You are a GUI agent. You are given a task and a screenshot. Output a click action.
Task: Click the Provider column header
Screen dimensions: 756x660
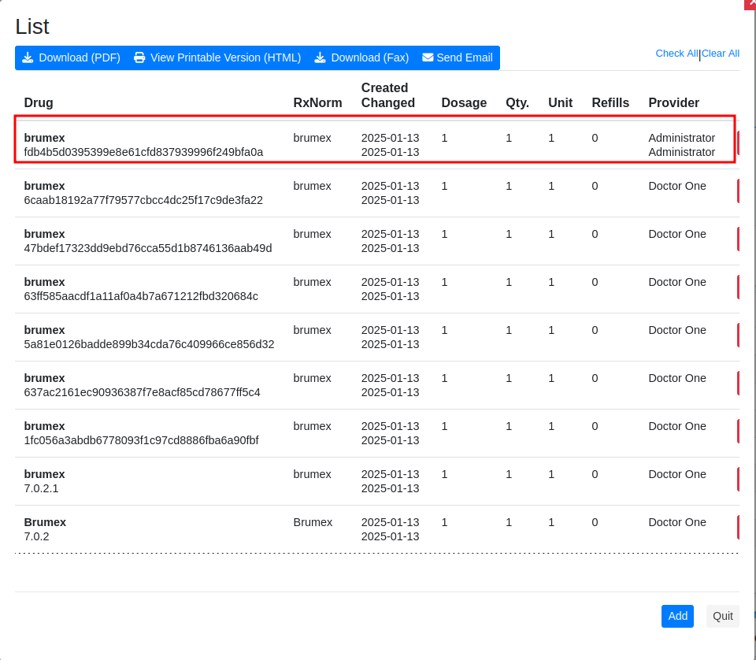click(673, 102)
